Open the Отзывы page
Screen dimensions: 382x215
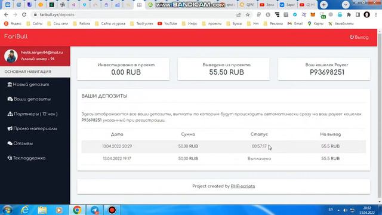click(x=20, y=143)
